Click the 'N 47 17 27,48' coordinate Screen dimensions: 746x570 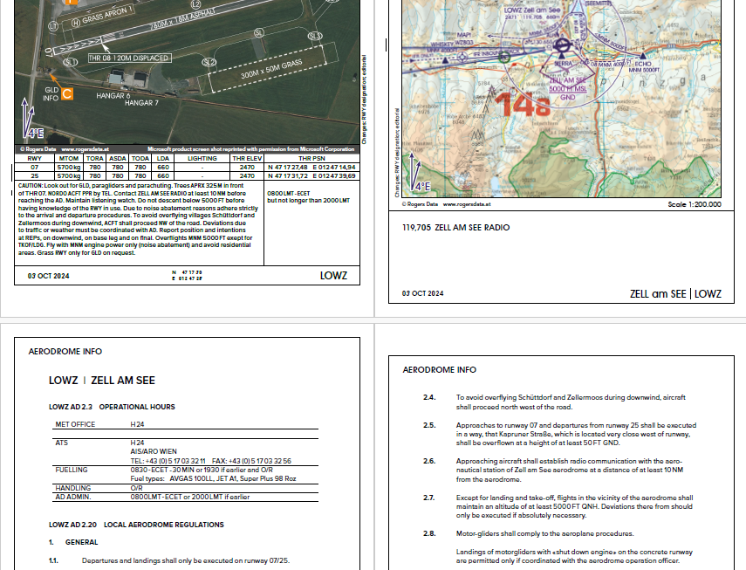[288, 168]
